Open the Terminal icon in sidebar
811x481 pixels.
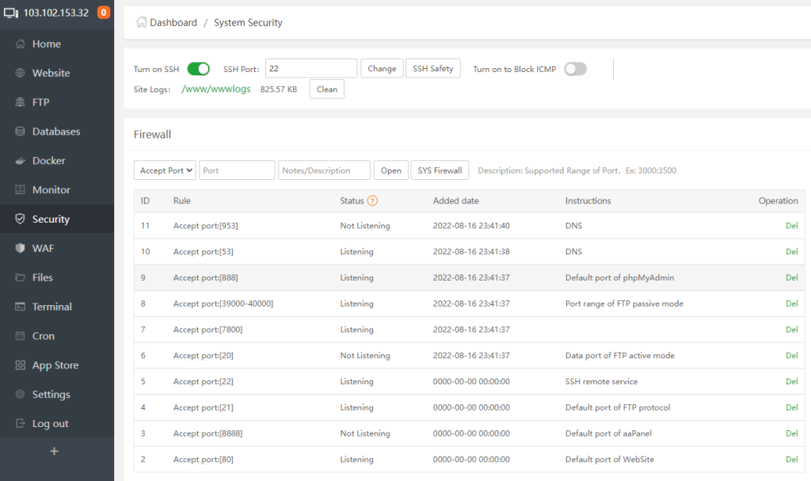(21, 307)
